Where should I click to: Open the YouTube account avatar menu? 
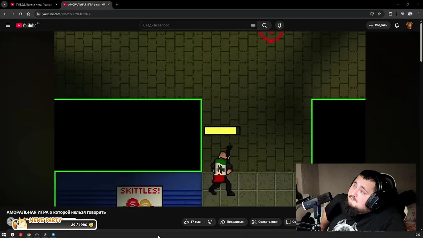pos(409,25)
